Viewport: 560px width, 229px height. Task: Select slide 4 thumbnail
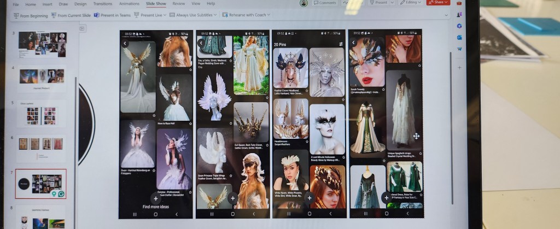click(42, 77)
